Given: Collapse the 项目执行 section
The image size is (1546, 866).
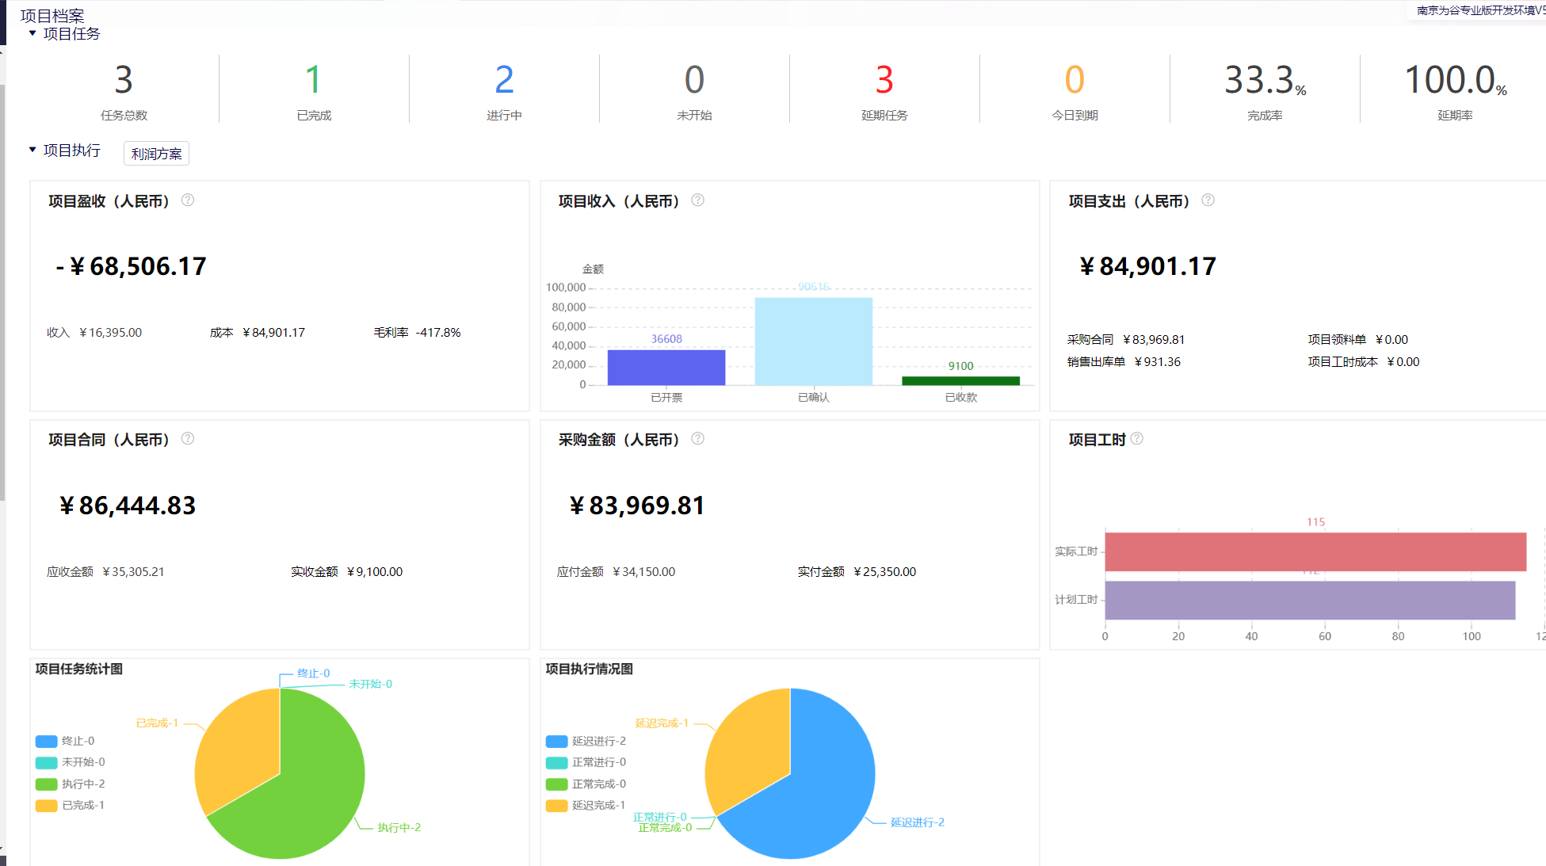Looking at the screenshot, I should 32,150.
